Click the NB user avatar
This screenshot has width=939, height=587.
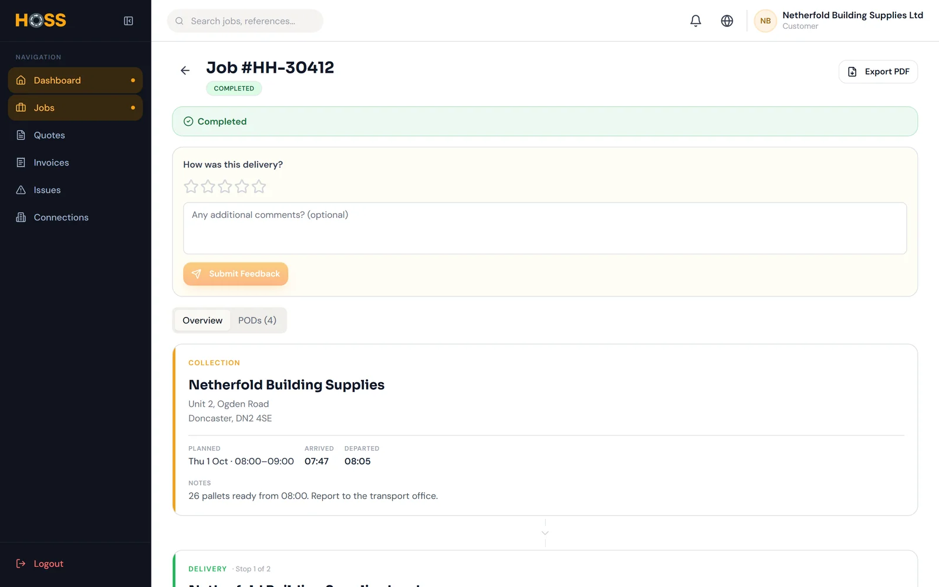pyautogui.click(x=765, y=21)
